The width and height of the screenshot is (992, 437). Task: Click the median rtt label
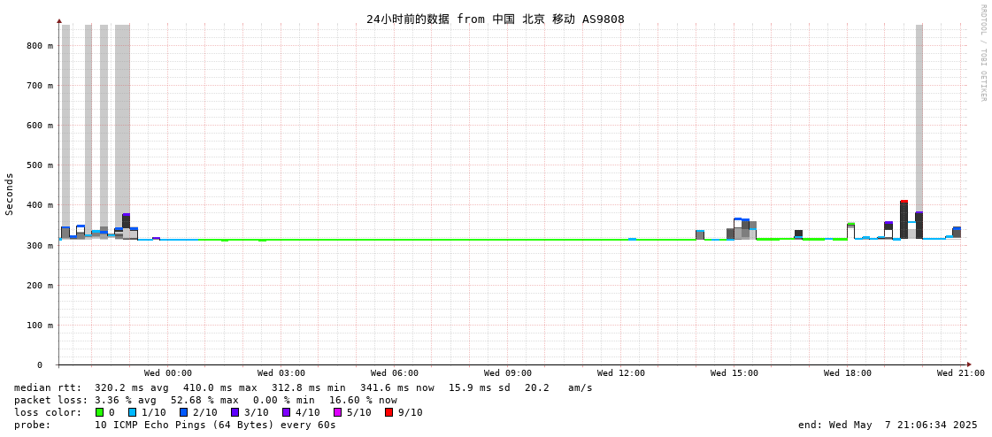tap(48, 387)
